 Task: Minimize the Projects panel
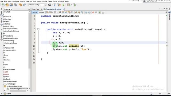pyautogui.click(x=29, y=9)
